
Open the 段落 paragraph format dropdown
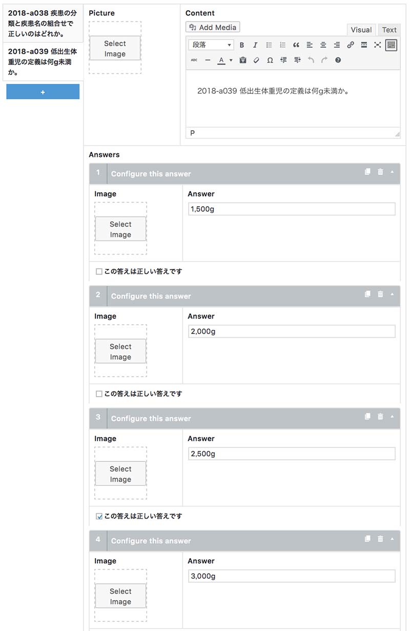pyautogui.click(x=211, y=45)
